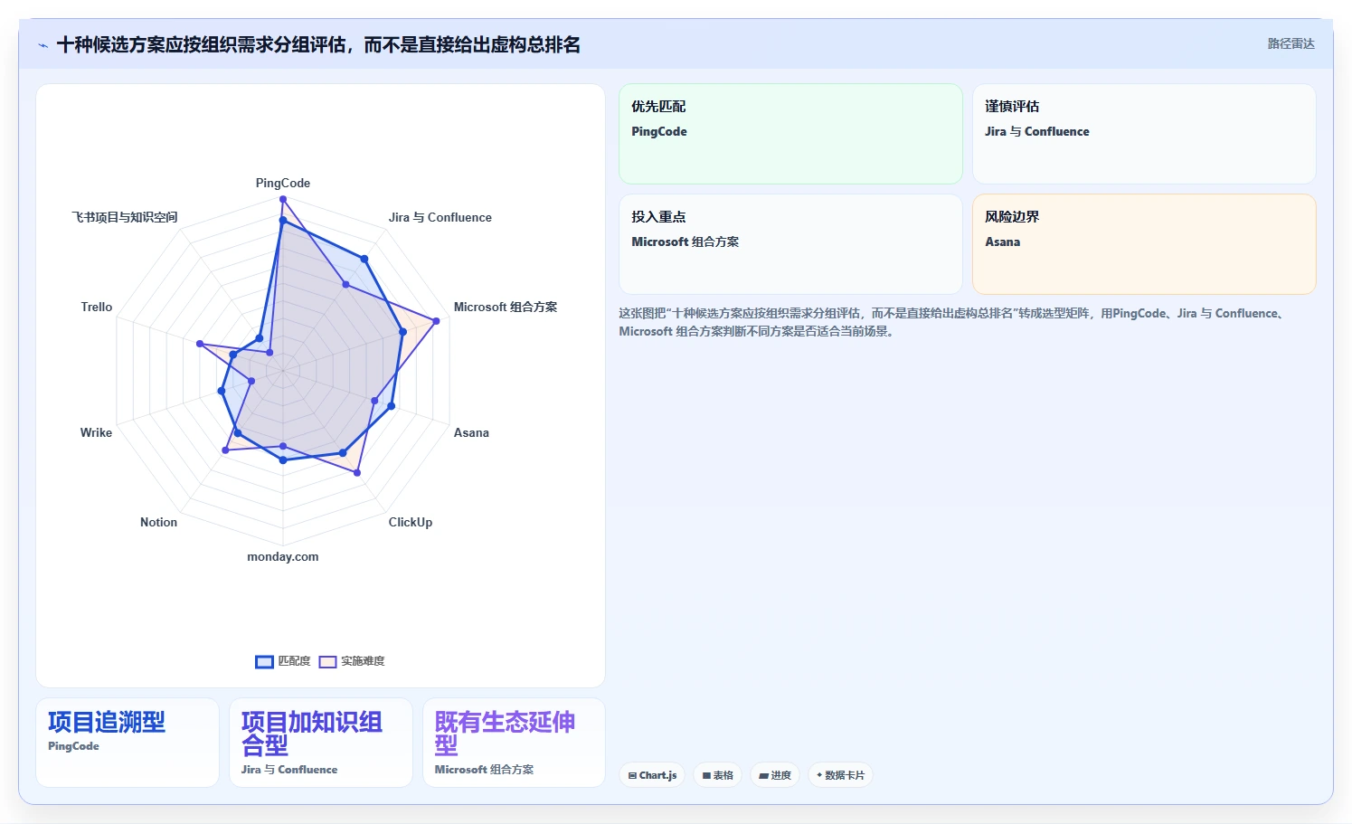Viewport: 1352px width, 824px height.
Task: Click the Trello radar axis label
Action: pos(97,307)
